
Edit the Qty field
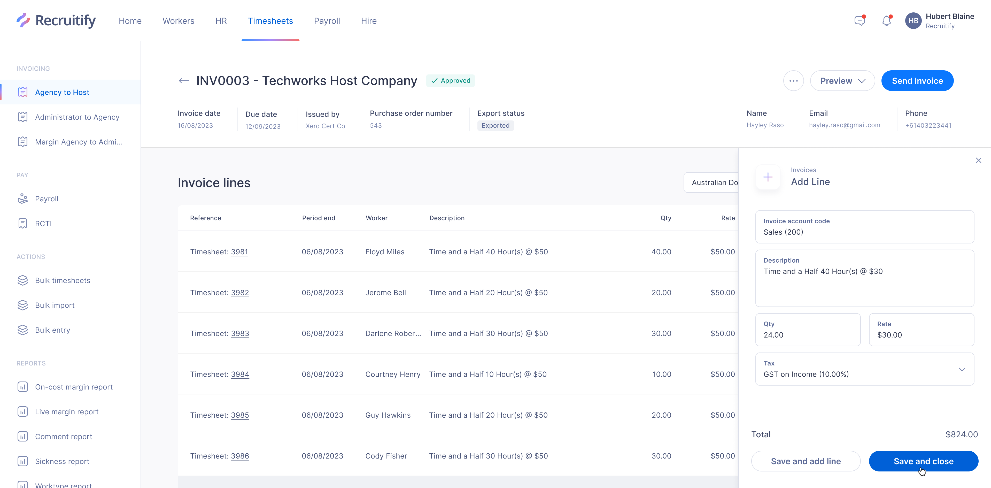coord(808,330)
